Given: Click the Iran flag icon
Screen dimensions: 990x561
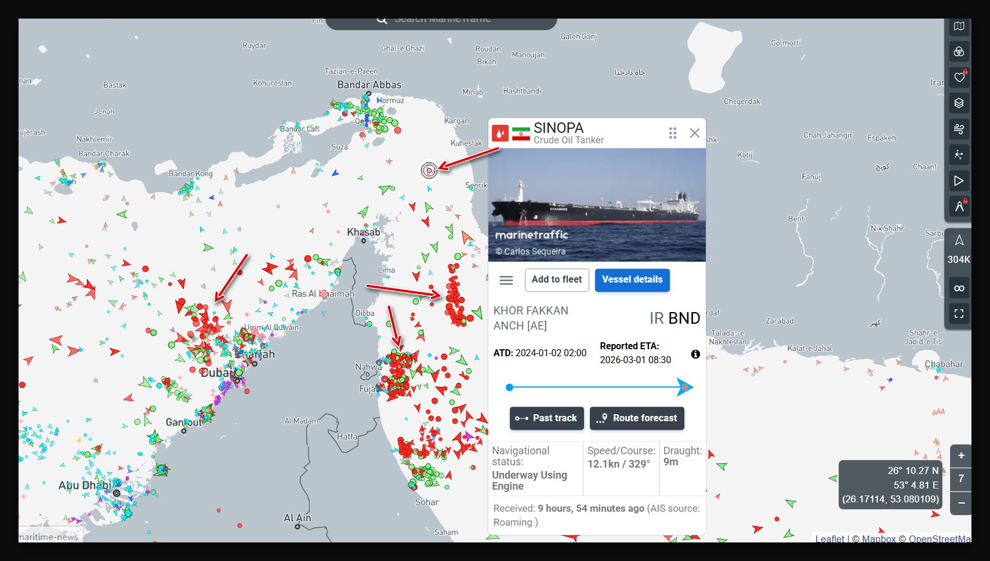Looking at the screenshot, I should (521, 134).
